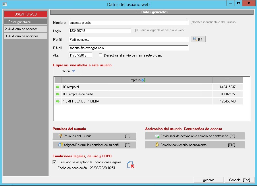Click green arrow next to 000 empresa de pruba
Viewport: 257px width, 186px height.
pos(57,94)
